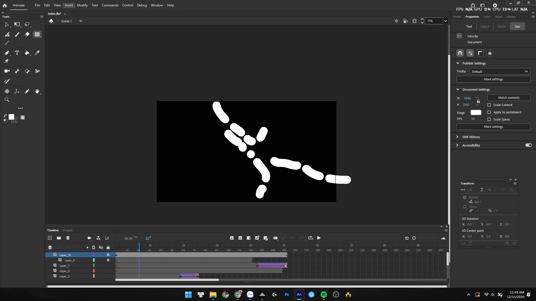The width and height of the screenshot is (536, 301).
Task: Select the Frame properties tab button
Action: pos(501,27)
